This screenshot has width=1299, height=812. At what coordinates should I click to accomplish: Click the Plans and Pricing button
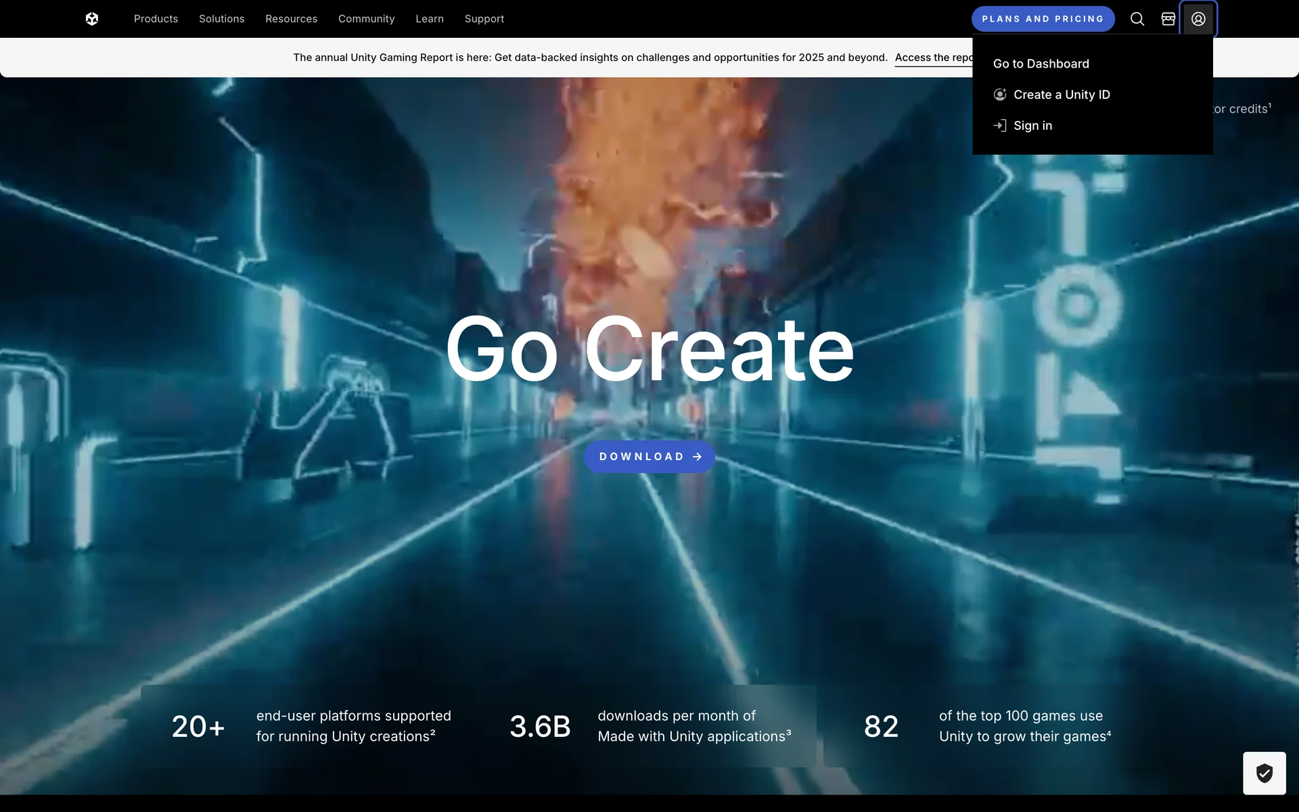[x=1043, y=19]
